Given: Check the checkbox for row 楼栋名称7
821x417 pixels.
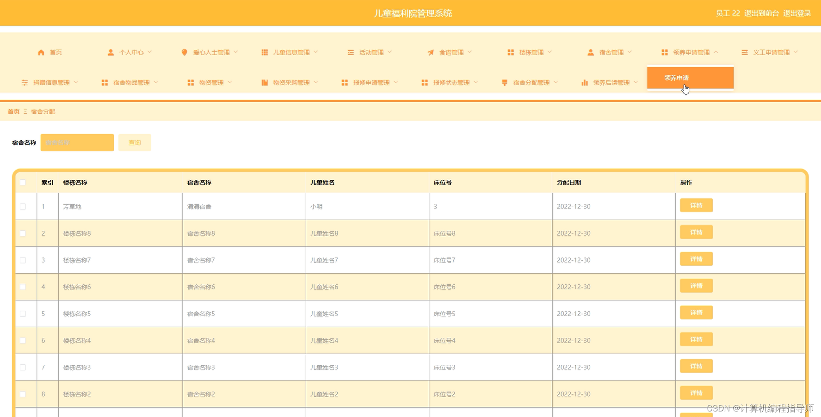Looking at the screenshot, I should click(23, 260).
